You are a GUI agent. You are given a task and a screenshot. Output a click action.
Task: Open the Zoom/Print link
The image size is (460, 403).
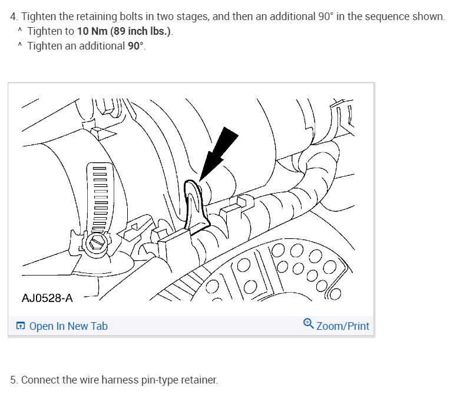343,326
